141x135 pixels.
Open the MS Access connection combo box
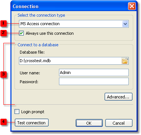point(74,24)
